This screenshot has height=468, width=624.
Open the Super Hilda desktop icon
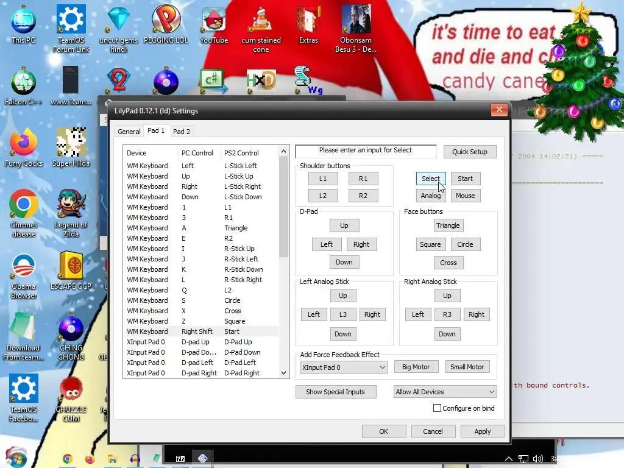click(71, 148)
